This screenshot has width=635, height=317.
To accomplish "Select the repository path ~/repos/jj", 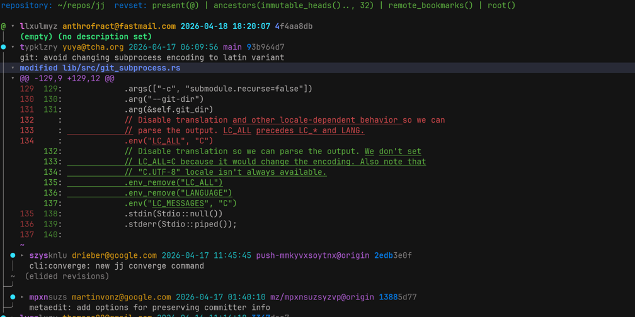I will [83, 6].
